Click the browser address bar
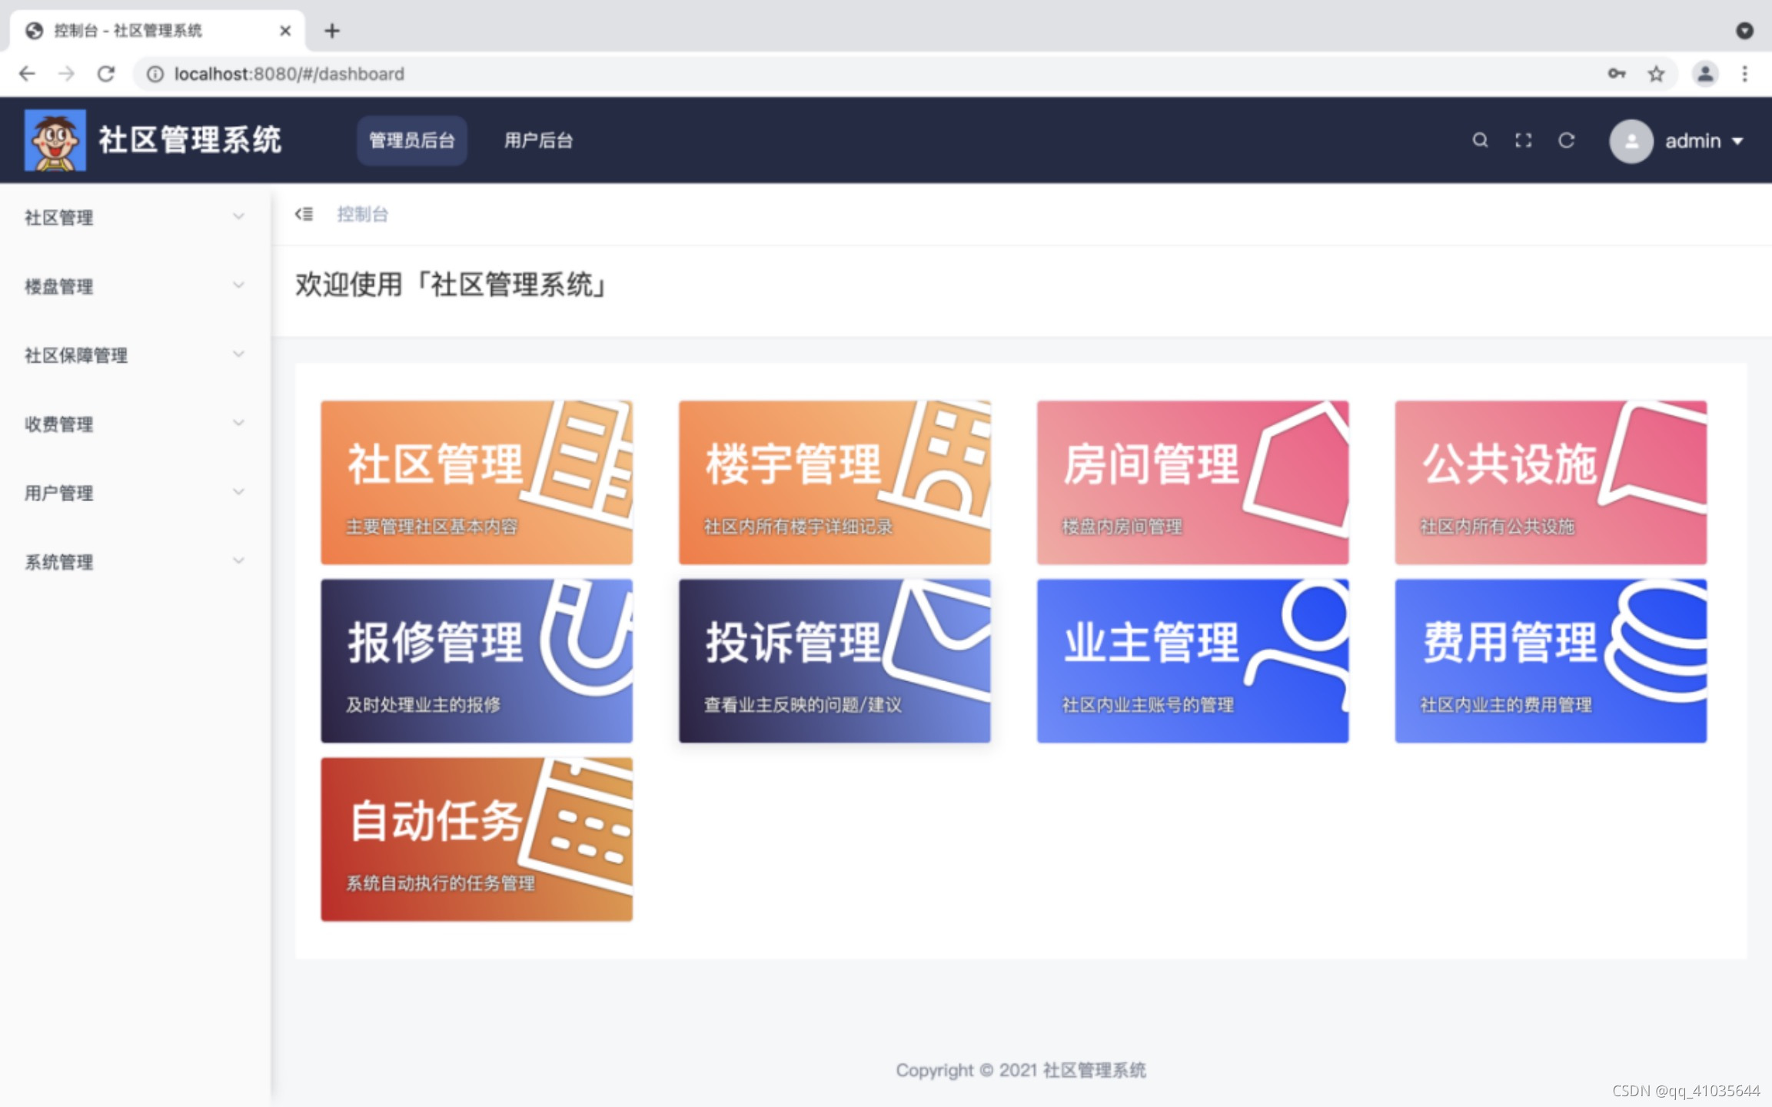Image resolution: width=1772 pixels, height=1107 pixels. point(846,74)
